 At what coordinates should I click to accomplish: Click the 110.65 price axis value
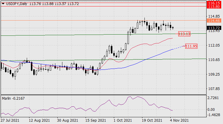point(214,60)
